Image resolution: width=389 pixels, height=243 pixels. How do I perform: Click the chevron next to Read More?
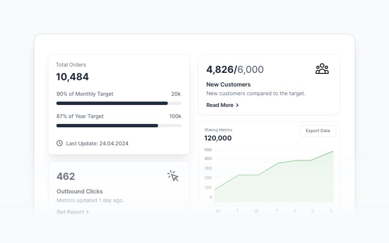pos(237,105)
